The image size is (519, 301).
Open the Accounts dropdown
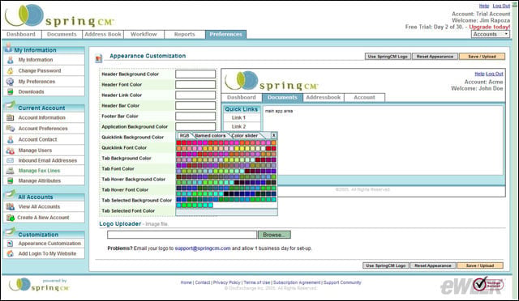click(490, 34)
